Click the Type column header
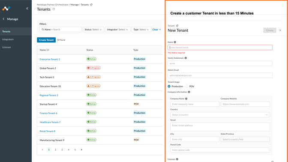This screenshot has width=288, height=162. (136, 50)
